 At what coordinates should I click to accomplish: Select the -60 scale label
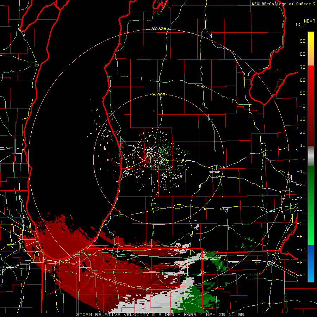pos(301,237)
